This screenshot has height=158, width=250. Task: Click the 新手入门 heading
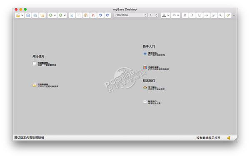tap(149, 46)
